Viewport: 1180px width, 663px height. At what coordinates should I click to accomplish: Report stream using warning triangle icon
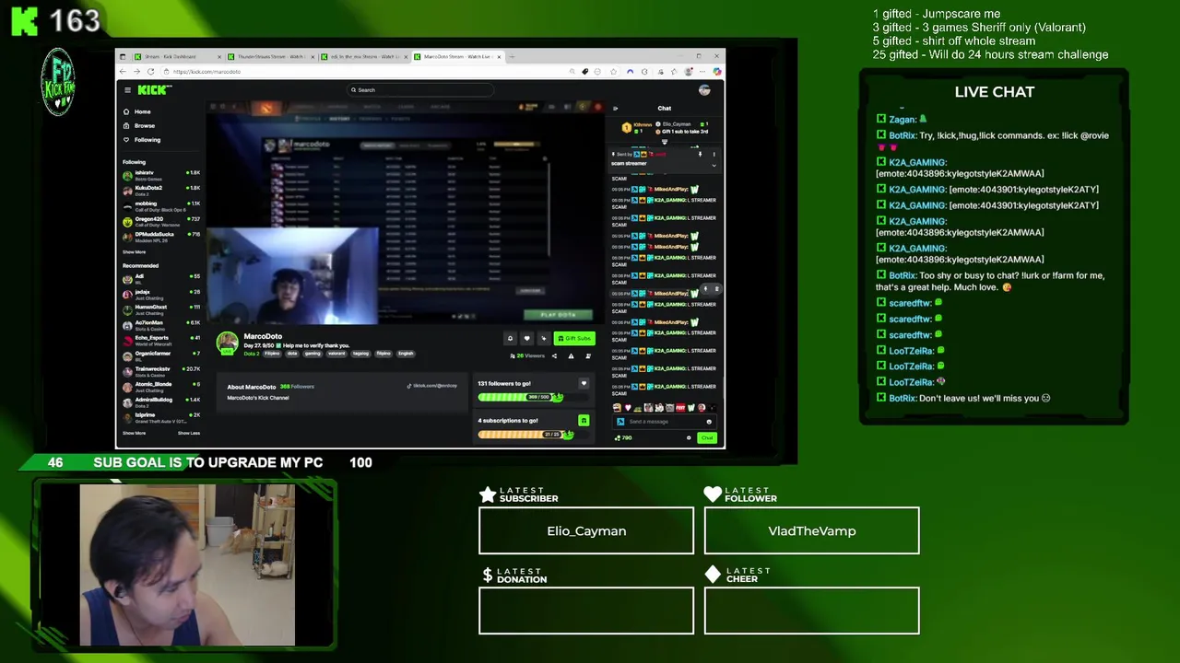coord(571,355)
